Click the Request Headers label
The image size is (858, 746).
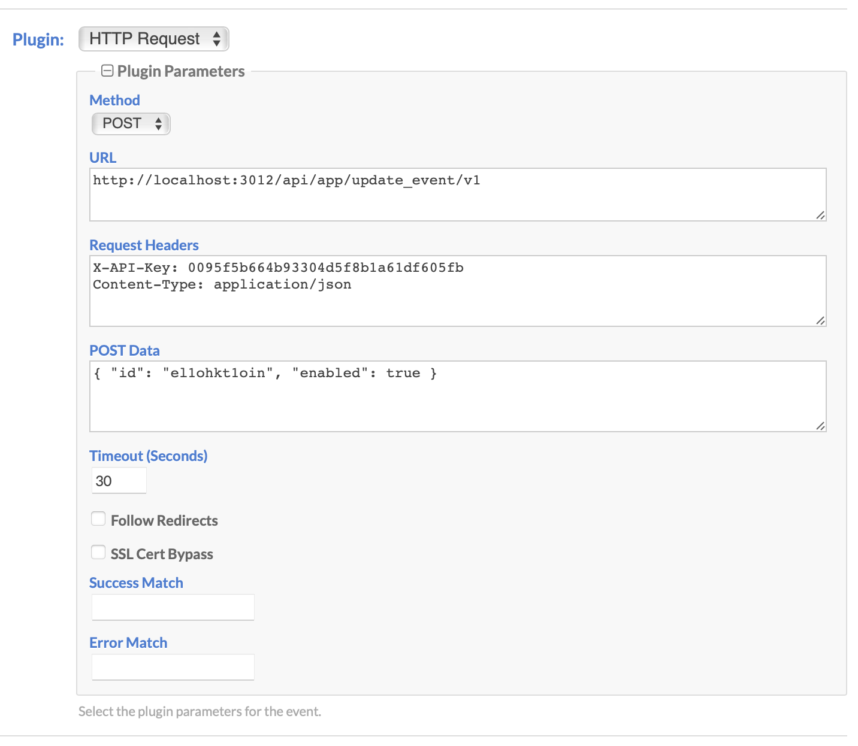(x=144, y=245)
